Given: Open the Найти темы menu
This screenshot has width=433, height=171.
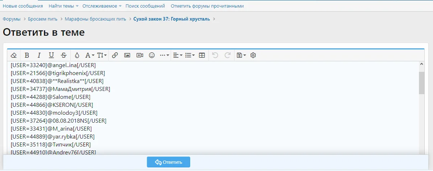Looking at the screenshot, I should [x=64, y=6].
